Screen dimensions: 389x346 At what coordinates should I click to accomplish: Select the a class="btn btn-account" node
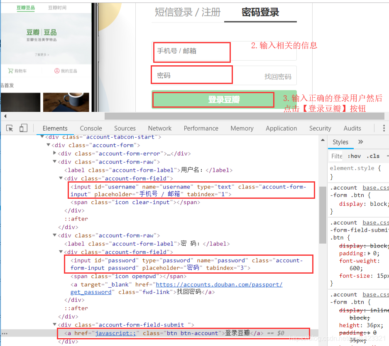point(164,333)
